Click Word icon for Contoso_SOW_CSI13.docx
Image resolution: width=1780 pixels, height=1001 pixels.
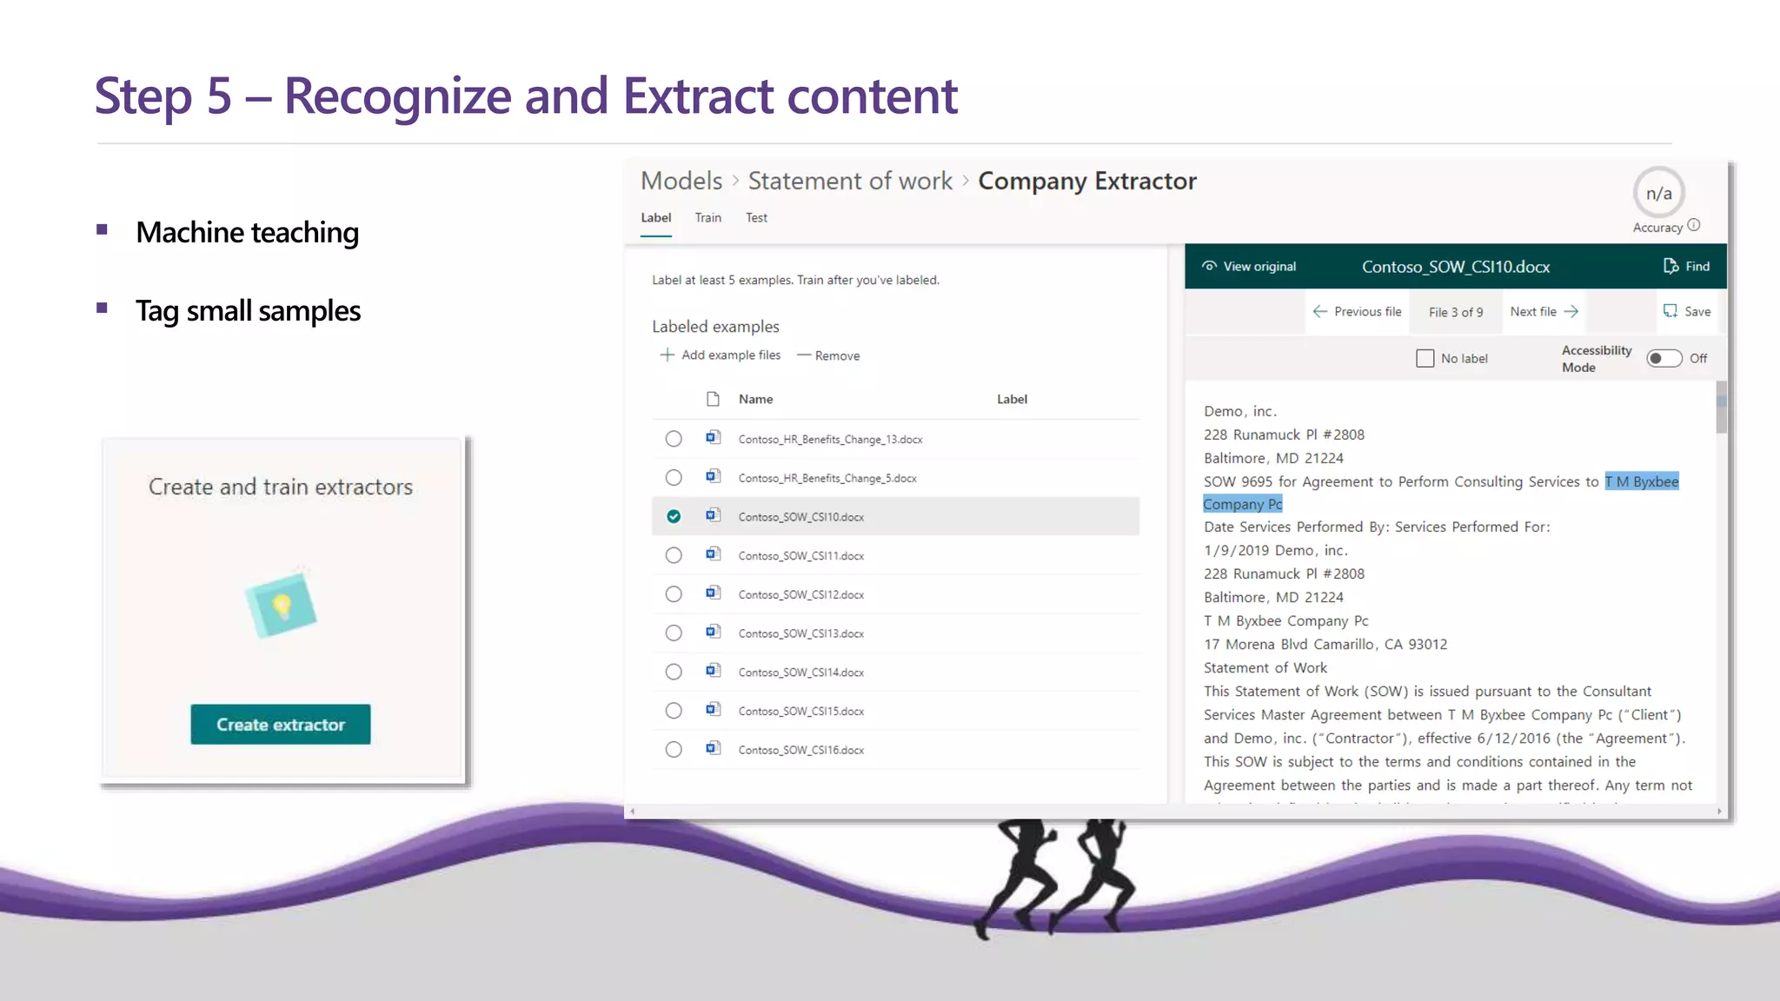pyautogui.click(x=714, y=633)
